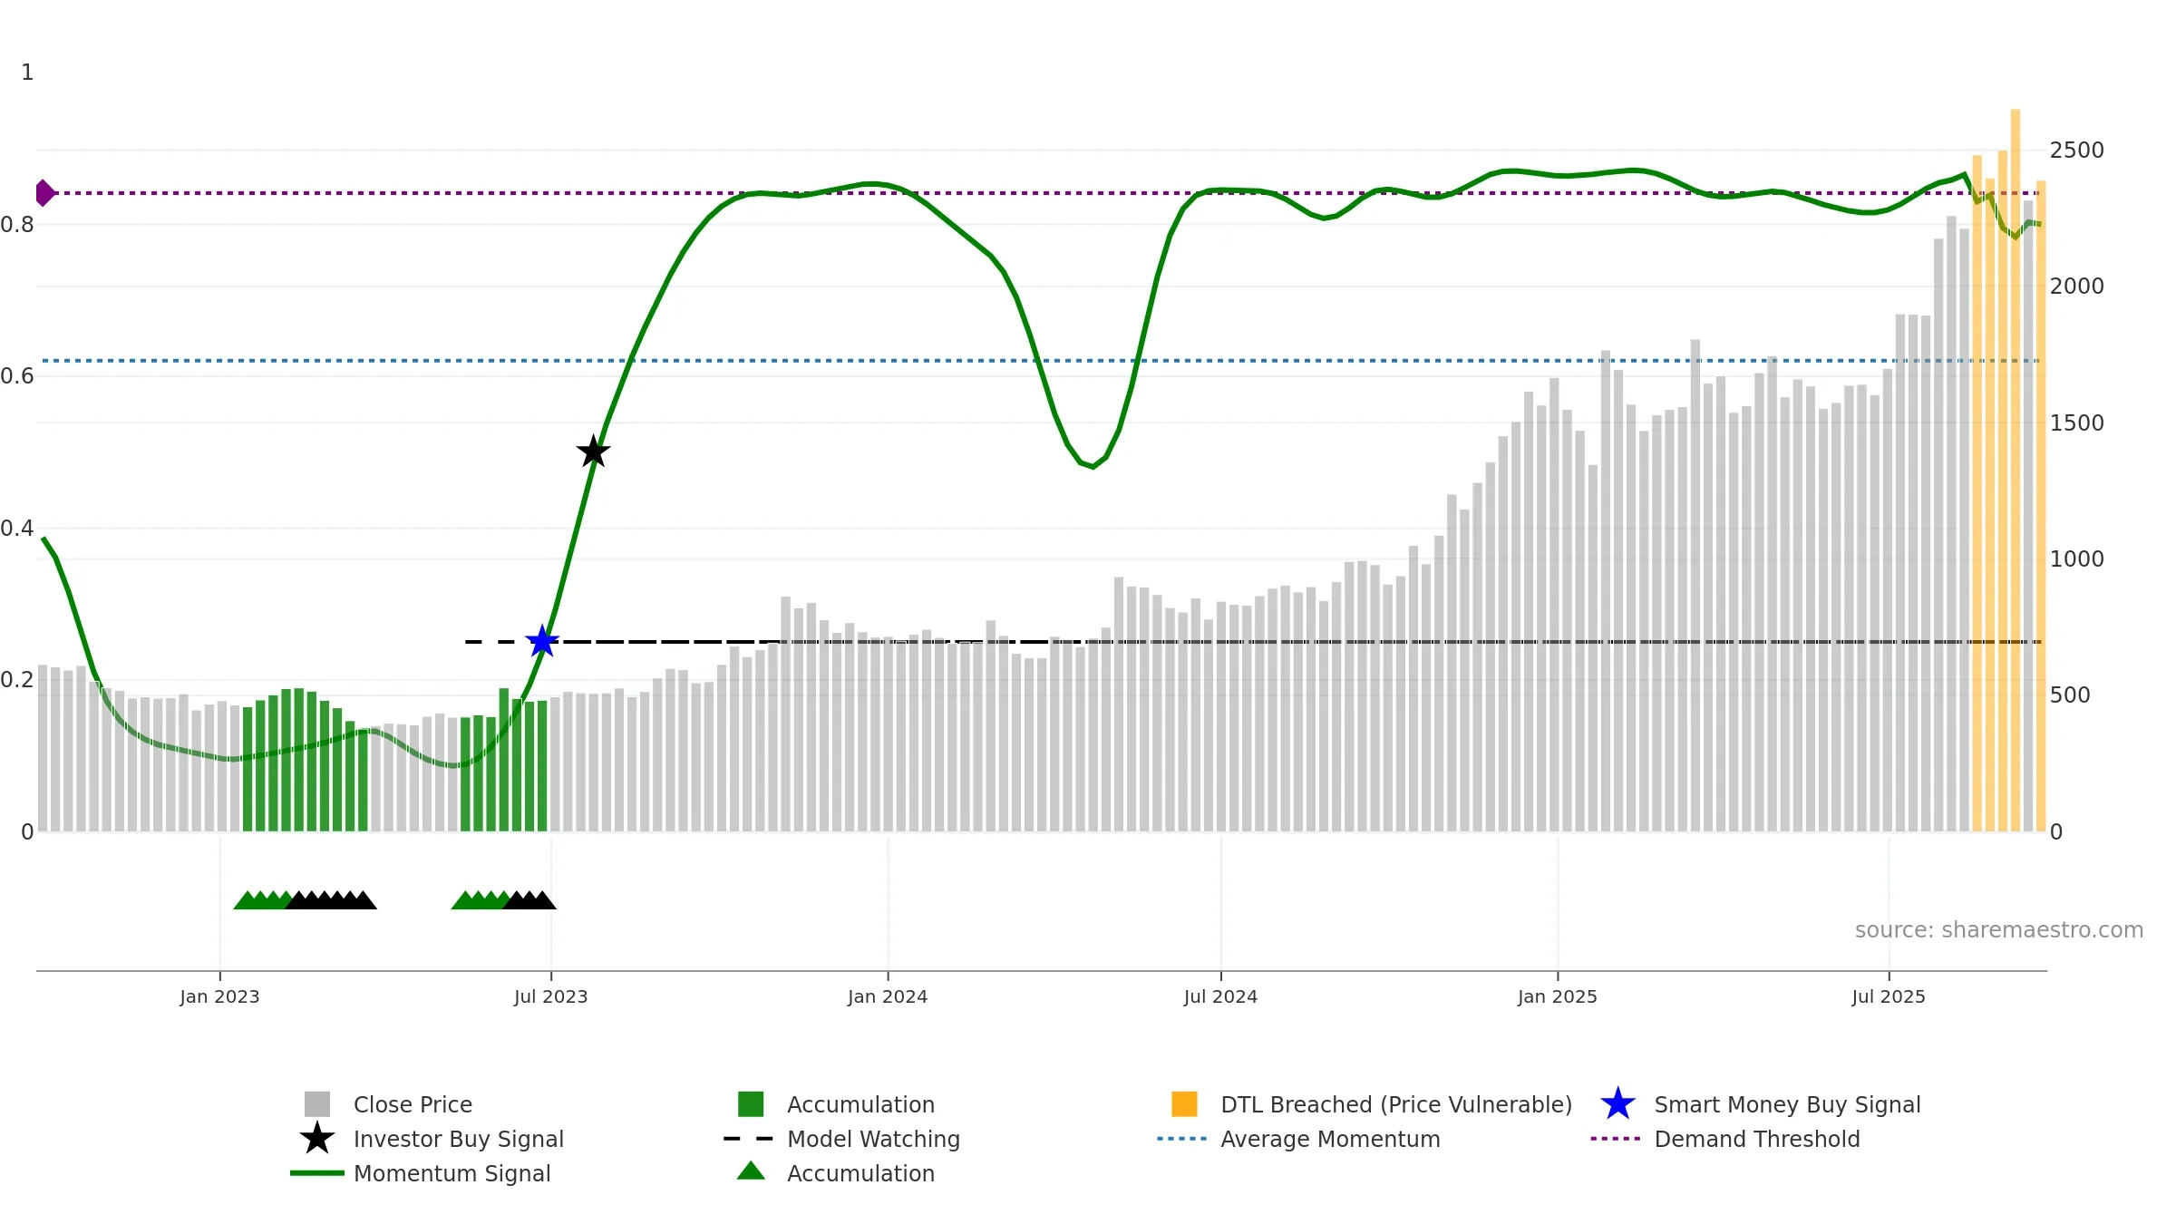The image size is (2176, 1224).
Task: Click the Jan 2025 axis label
Action: point(1558,996)
